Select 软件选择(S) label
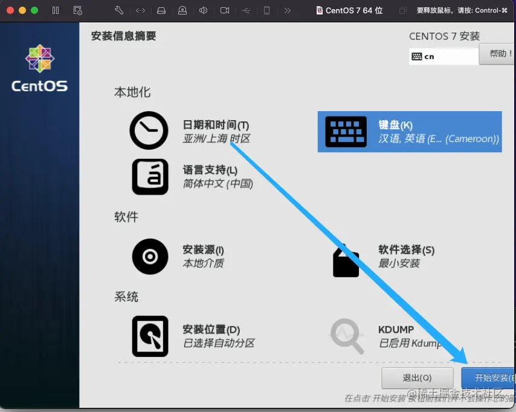 [x=407, y=249]
